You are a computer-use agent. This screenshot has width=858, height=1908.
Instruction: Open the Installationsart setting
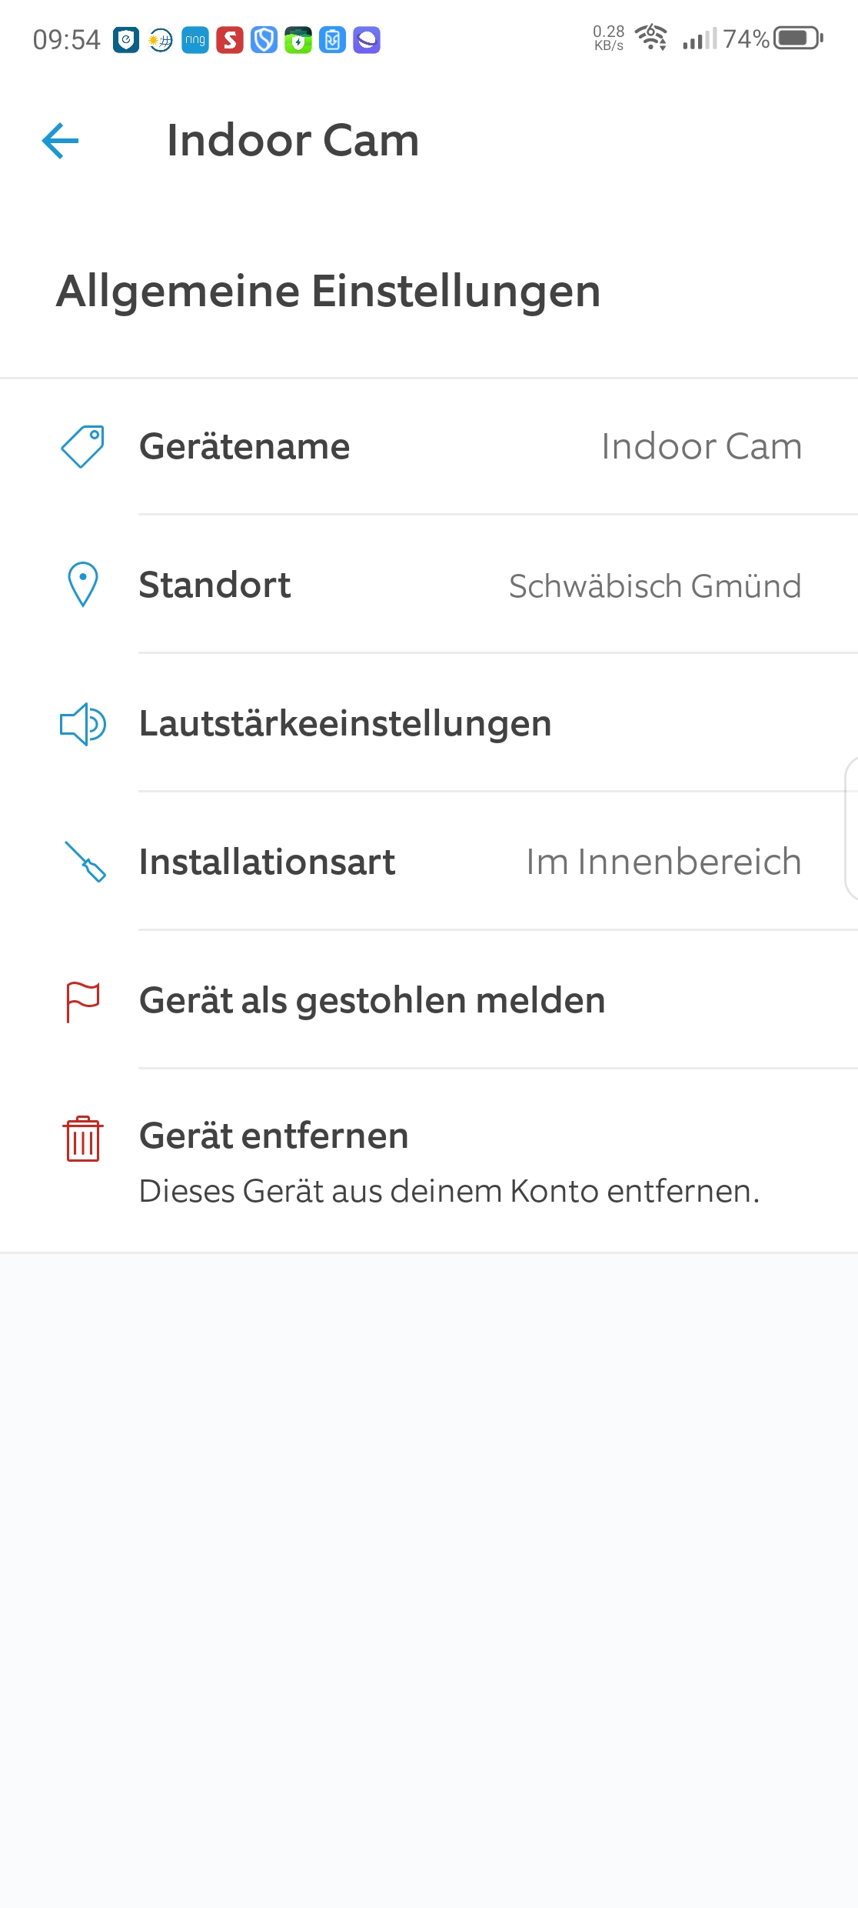pyautogui.click(x=267, y=862)
